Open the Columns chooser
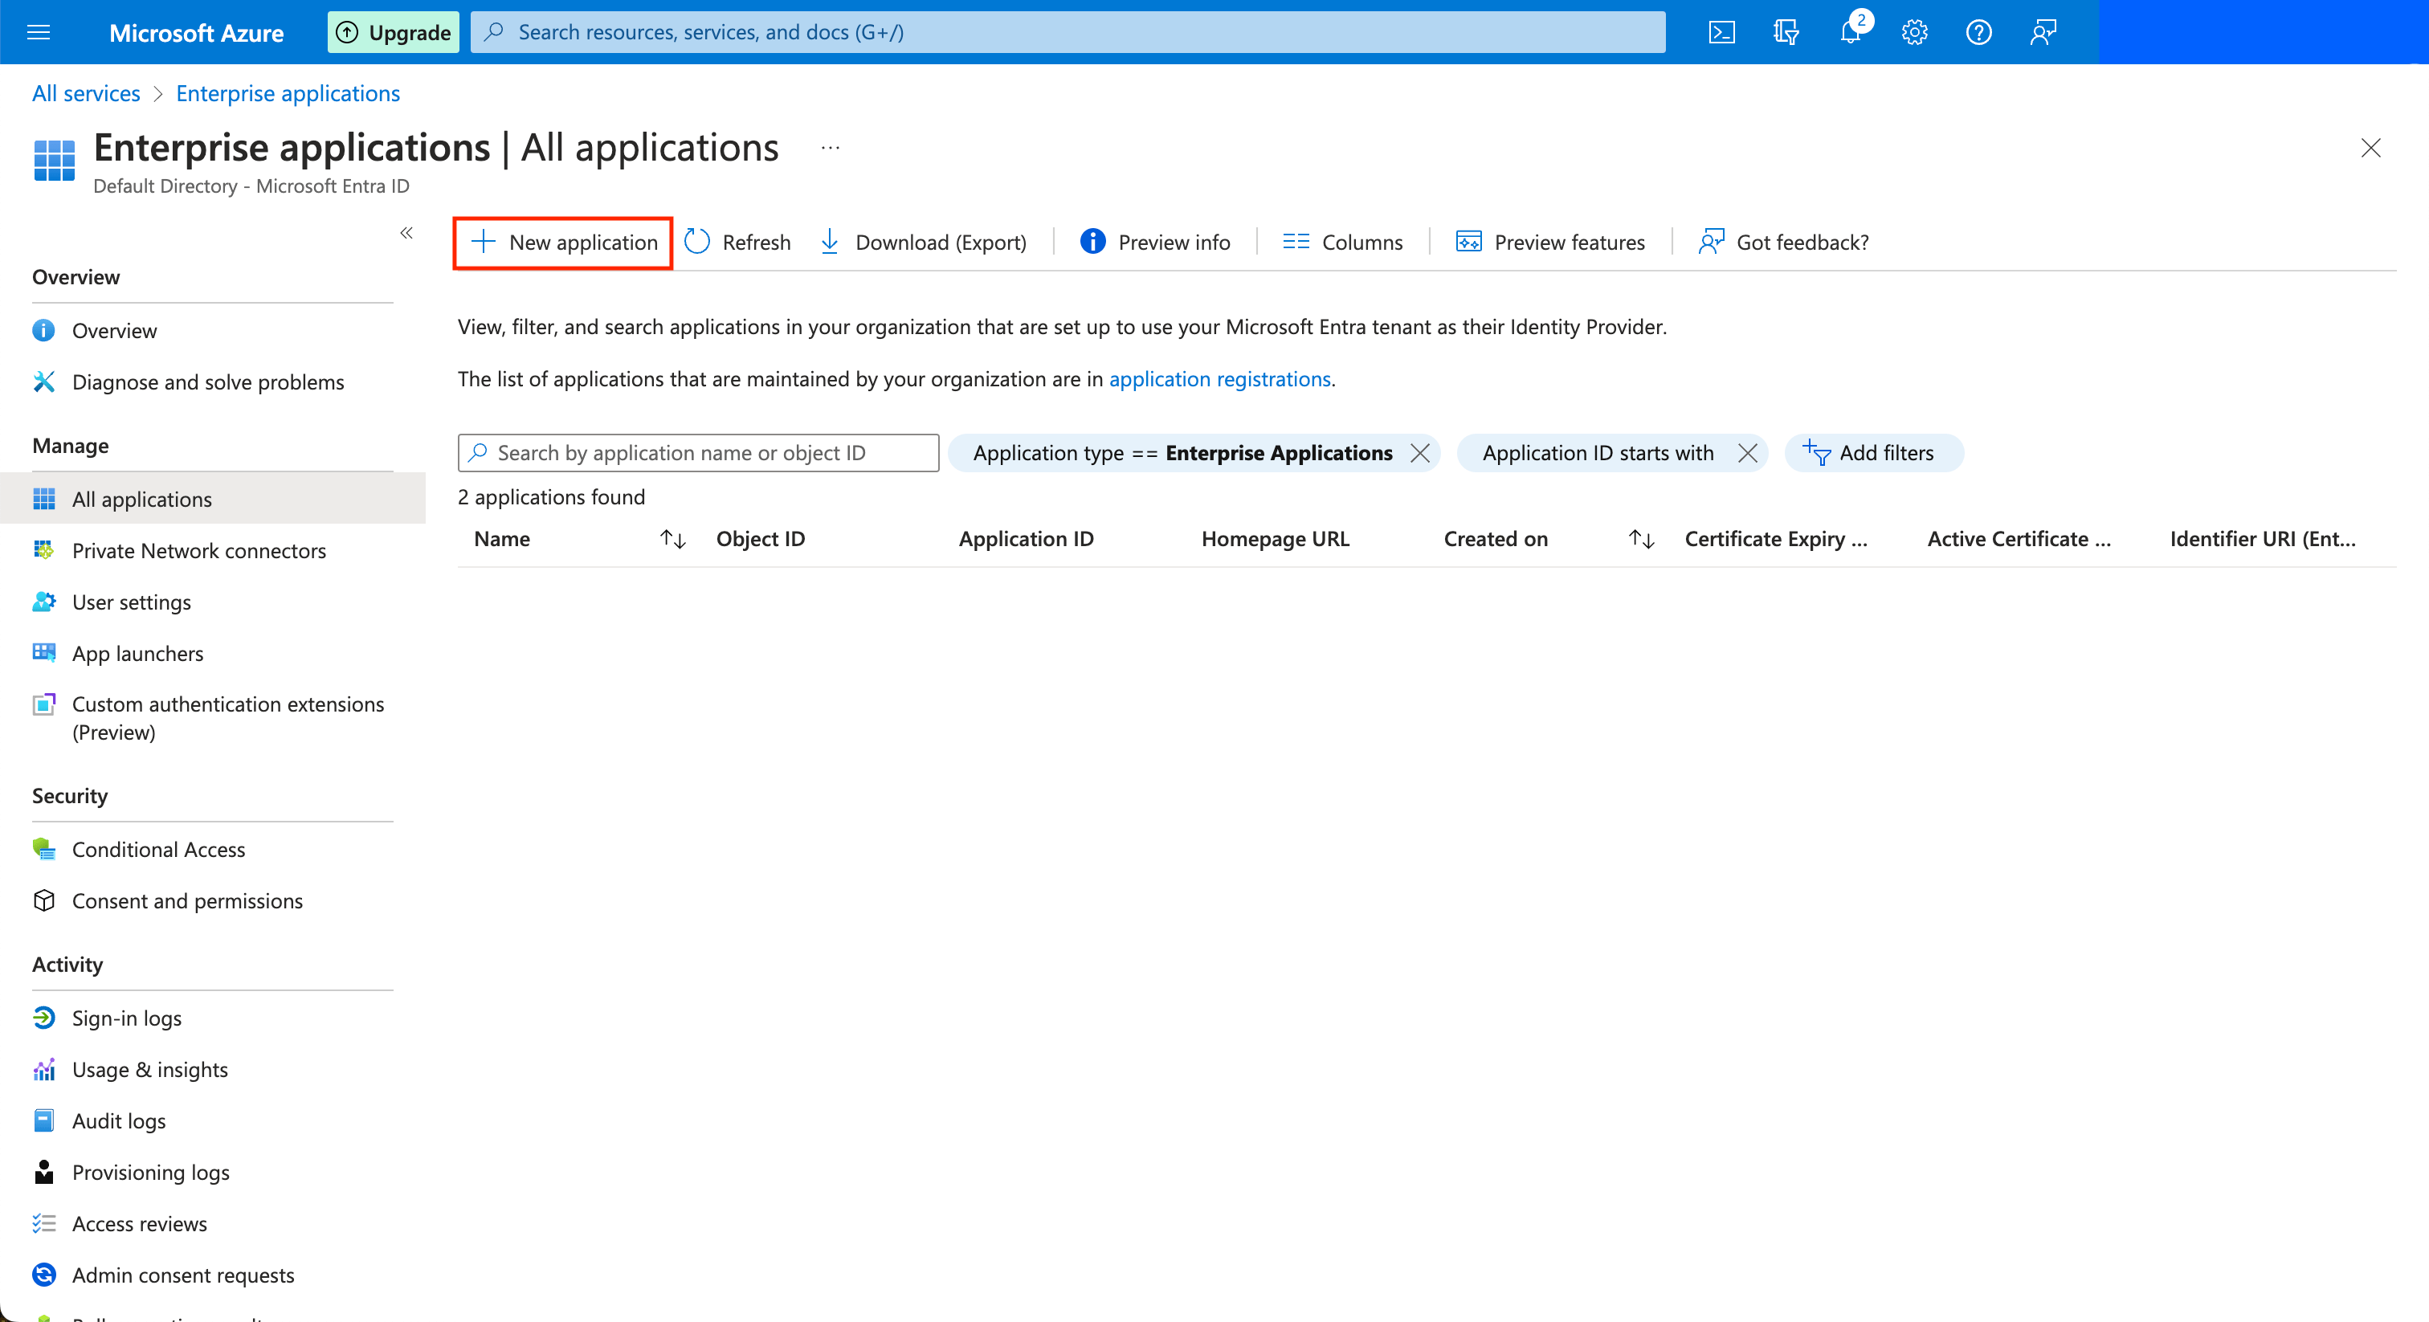 click(1341, 242)
